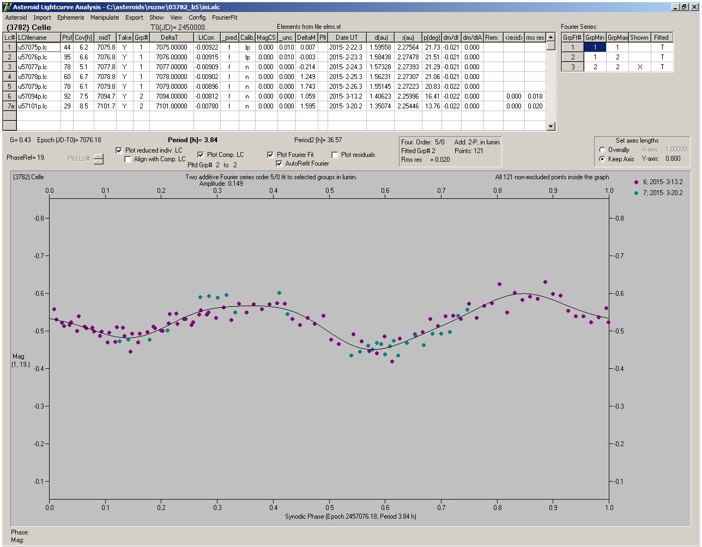Screen dimensions: 702x547
Task: Open the Show menu
Action: (x=156, y=17)
